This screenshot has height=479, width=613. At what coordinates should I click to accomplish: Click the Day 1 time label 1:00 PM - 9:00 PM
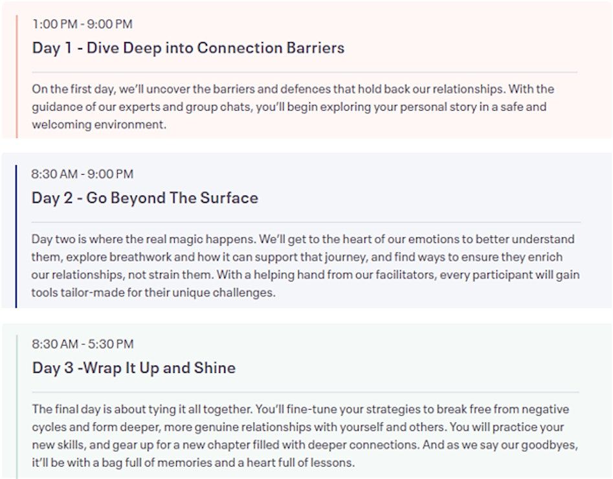click(x=82, y=24)
